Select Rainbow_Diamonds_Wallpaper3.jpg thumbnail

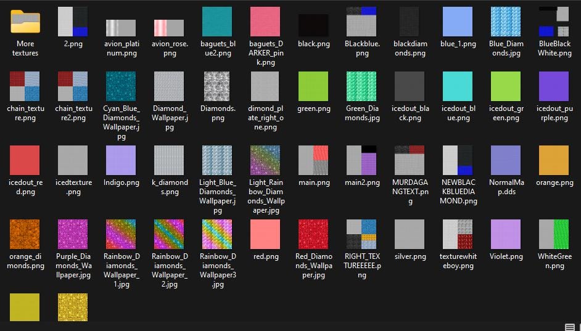[217, 234]
